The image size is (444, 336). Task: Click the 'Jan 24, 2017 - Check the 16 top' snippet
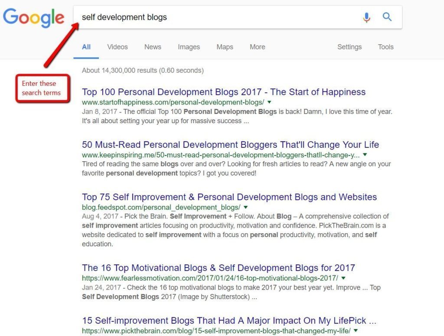click(231, 292)
